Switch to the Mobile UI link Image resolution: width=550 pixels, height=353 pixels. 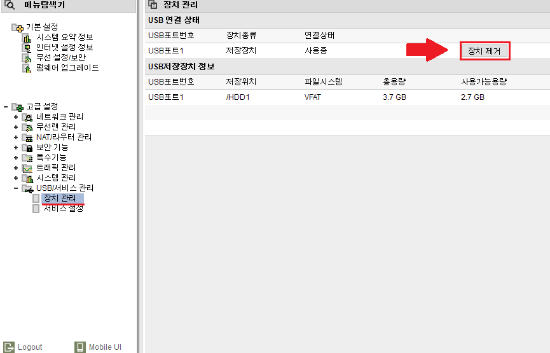pyautogui.click(x=105, y=347)
